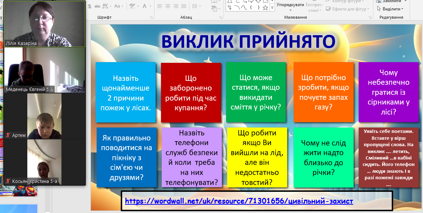Open the Виділити select dropdown
The width and height of the screenshot is (423, 213).
click(x=391, y=9)
